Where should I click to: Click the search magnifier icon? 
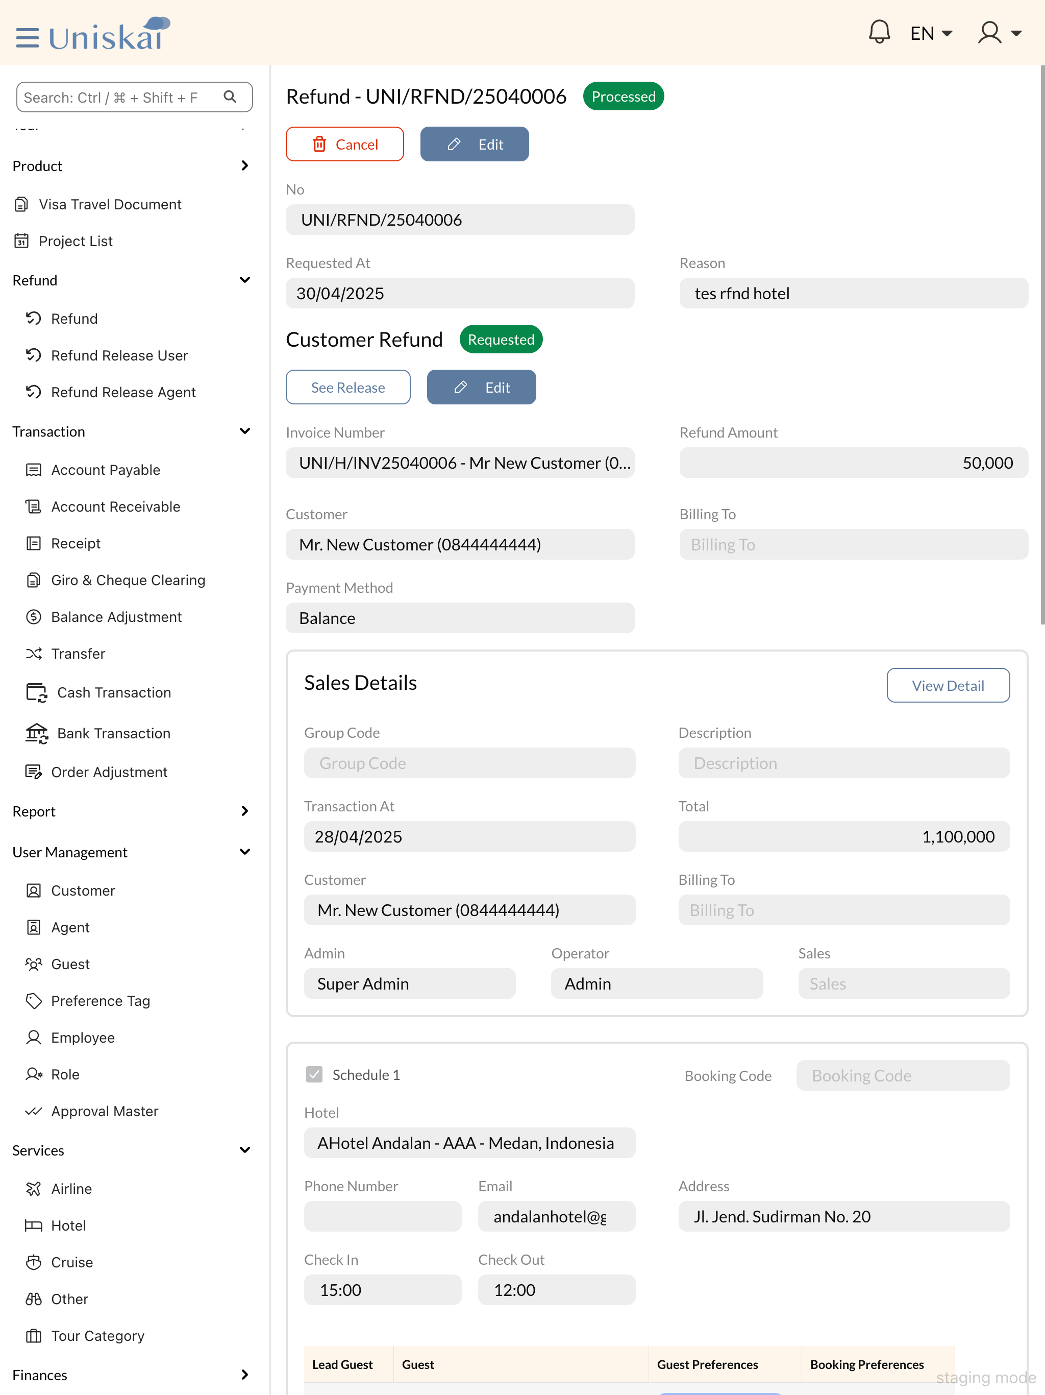coord(230,97)
